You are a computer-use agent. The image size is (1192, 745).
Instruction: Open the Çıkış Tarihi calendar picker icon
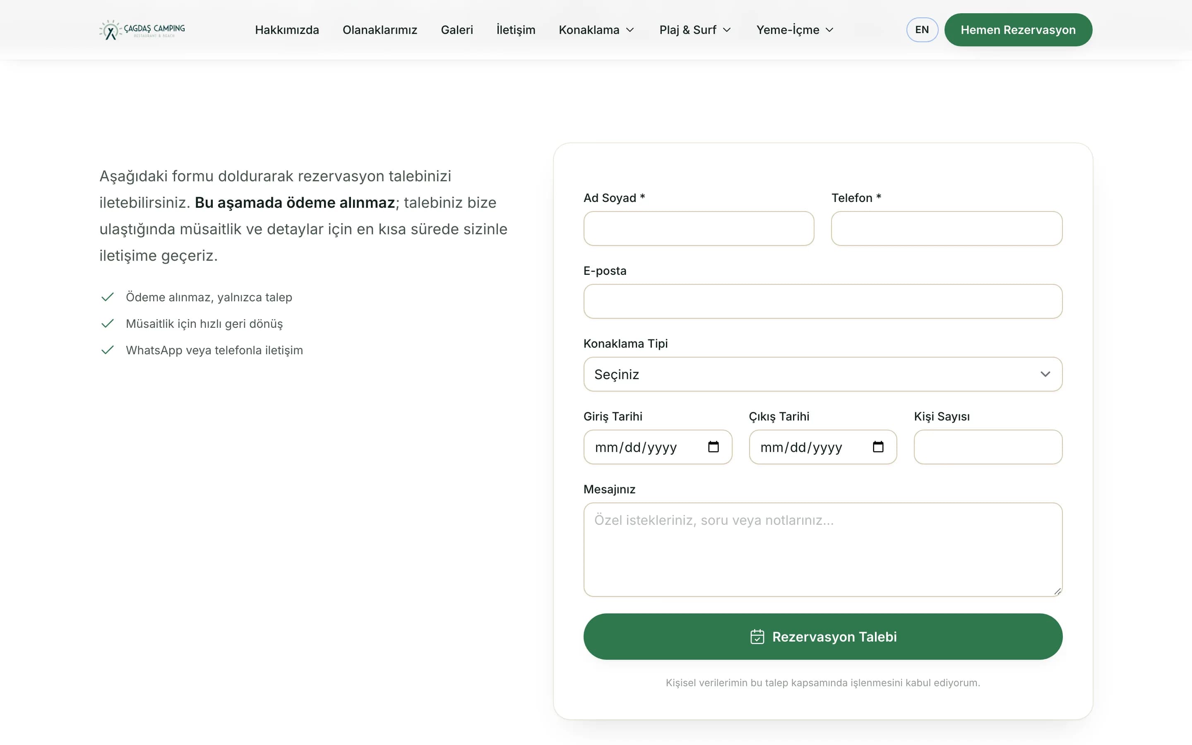click(x=878, y=447)
